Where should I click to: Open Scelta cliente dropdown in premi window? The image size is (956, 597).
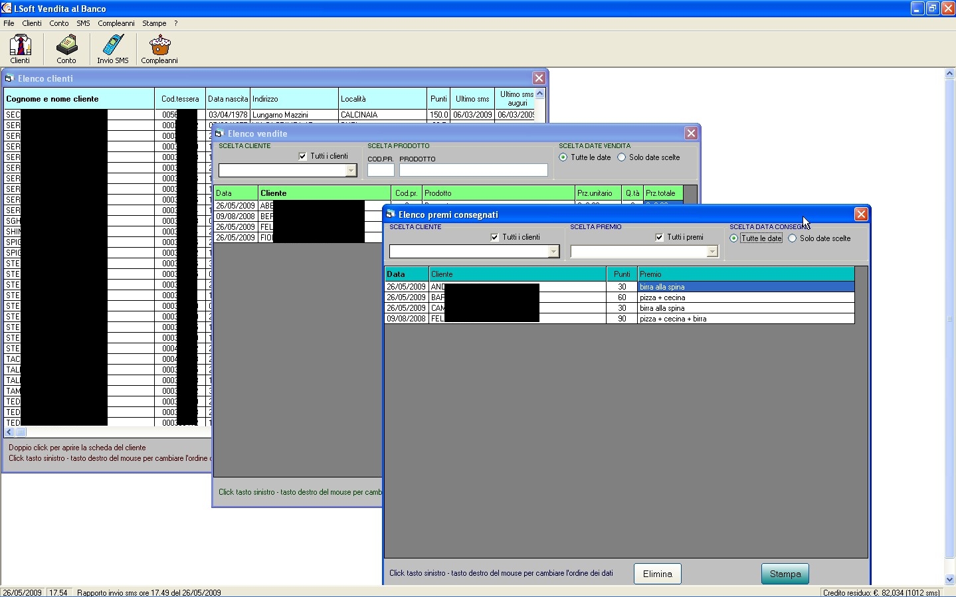[553, 252]
